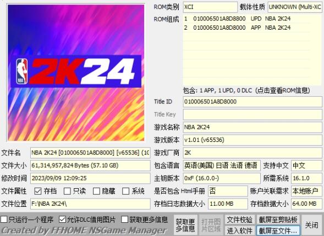This screenshot has width=324, height=236.
Task: Enable the 只读 read-only checkbox
Action: click(67, 191)
